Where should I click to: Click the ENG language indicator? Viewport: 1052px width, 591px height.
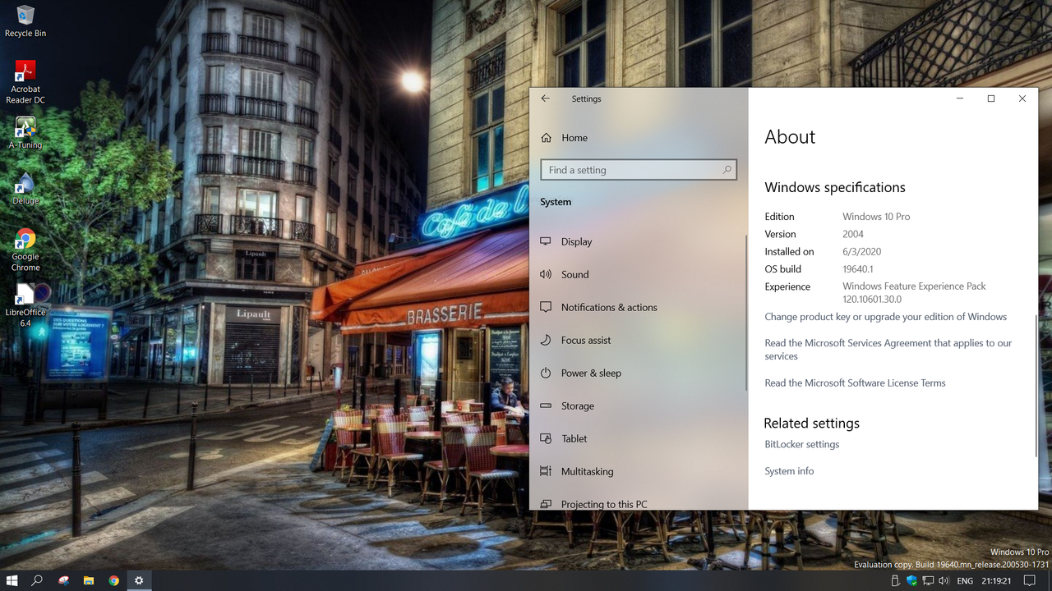pyautogui.click(x=965, y=580)
